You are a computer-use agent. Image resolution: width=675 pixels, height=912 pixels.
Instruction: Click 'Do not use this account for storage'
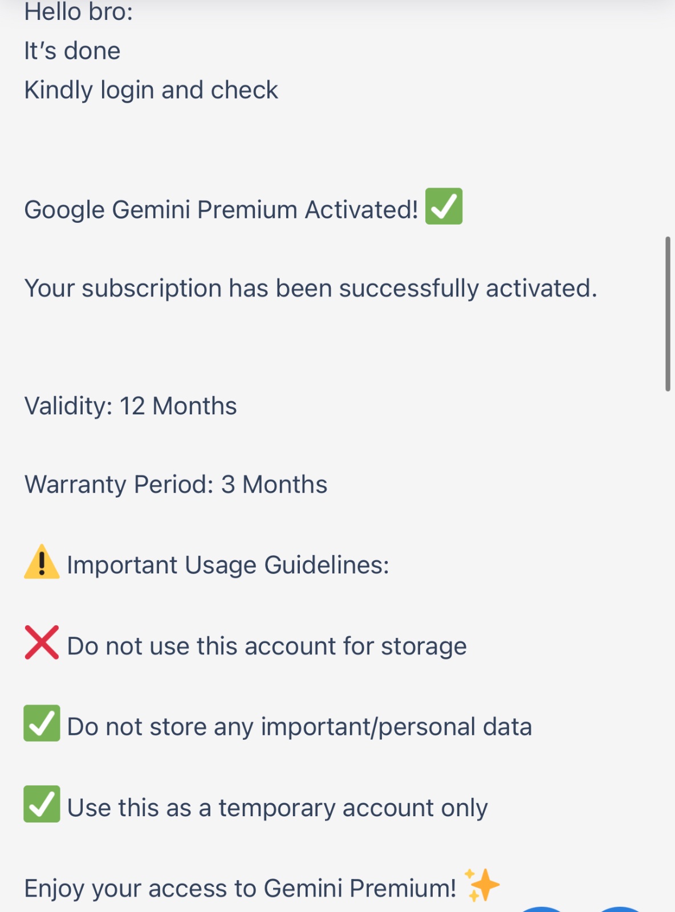point(267,646)
